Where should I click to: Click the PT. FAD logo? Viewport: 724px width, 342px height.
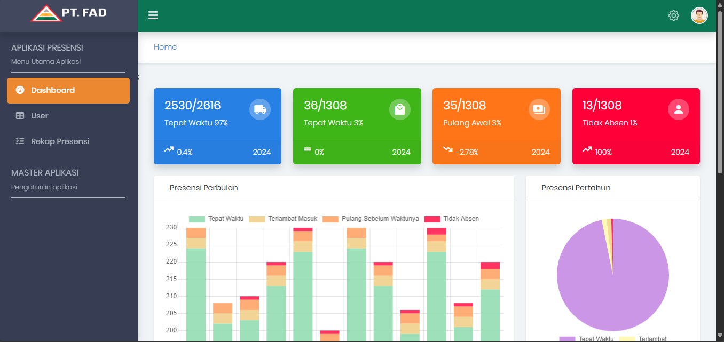coord(69,13)
